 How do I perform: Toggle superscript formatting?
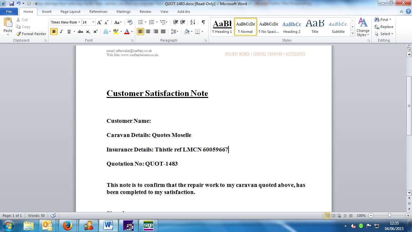pyautogui.click(x=95, y=32)
